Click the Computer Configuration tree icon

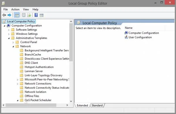(9, 26)
